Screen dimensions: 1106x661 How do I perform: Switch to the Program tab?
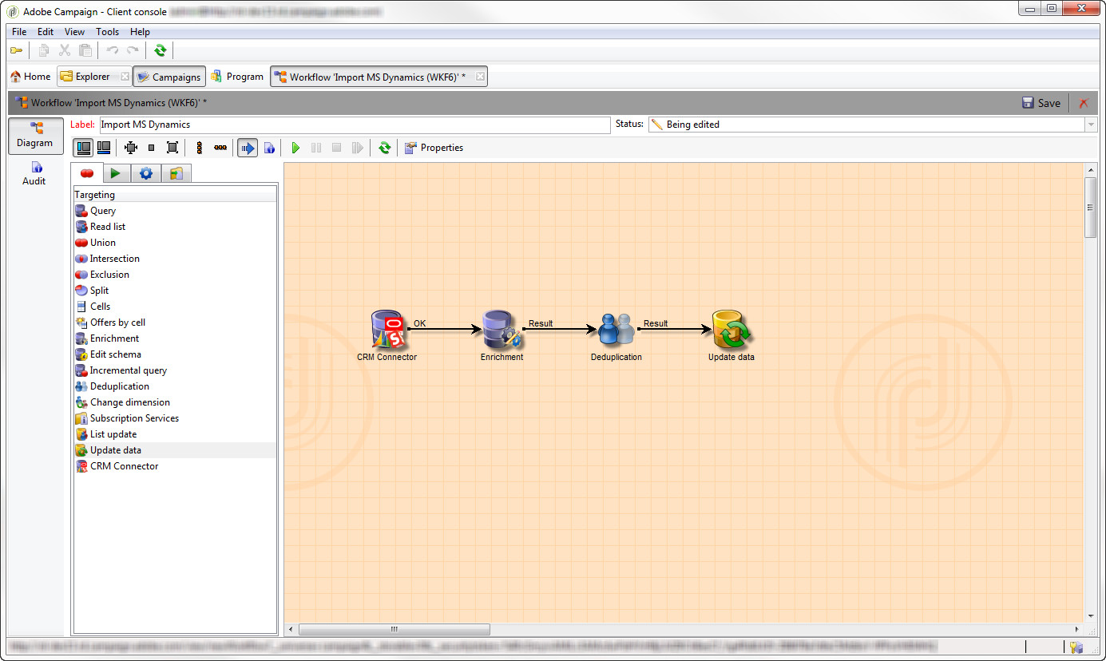point(236,77)
